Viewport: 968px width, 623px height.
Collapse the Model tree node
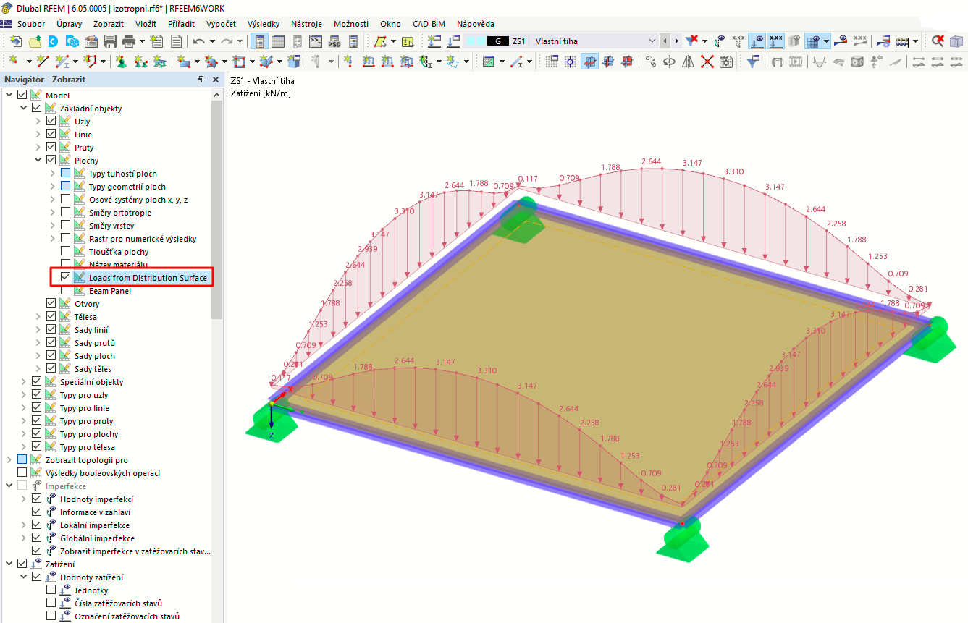[x=9, y=95]
